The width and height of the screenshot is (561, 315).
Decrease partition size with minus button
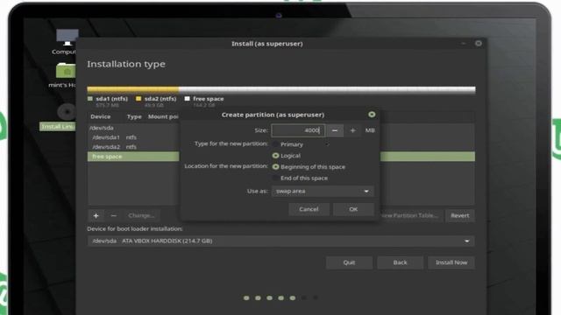[335, 130]
